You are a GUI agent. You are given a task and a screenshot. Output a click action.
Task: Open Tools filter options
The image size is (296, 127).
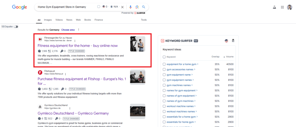pos(144,20)
